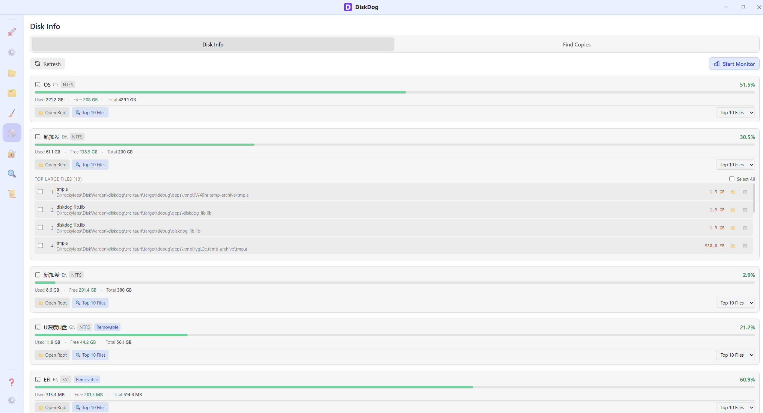Open folder location for 930.8 MB tmp.a
763x413 pixels.
click(x=733, y=246)
